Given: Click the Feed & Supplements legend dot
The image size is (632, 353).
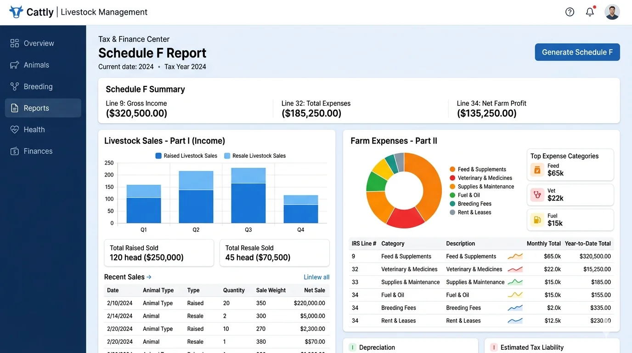Looking at the screenshot, I should (x=452, y=169).
